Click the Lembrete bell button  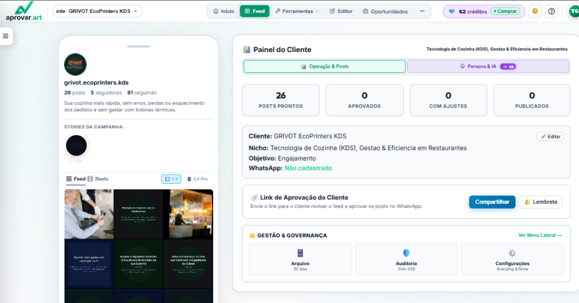(x=541, y=202)
